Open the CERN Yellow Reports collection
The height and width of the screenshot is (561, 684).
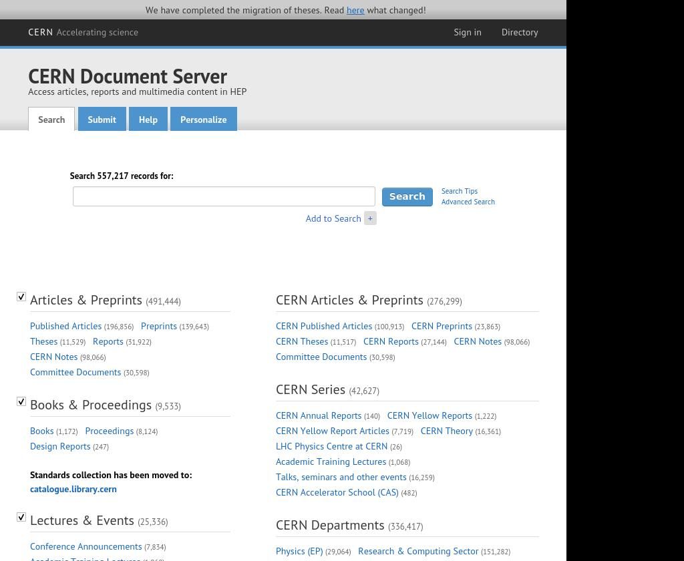pyautogui.click(x=430, y=415)
